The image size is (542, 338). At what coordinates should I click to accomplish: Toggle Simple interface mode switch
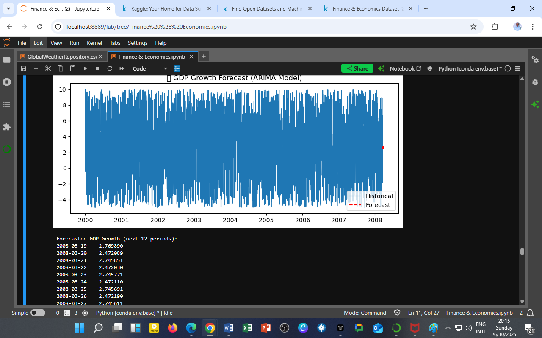pos(38,313)
